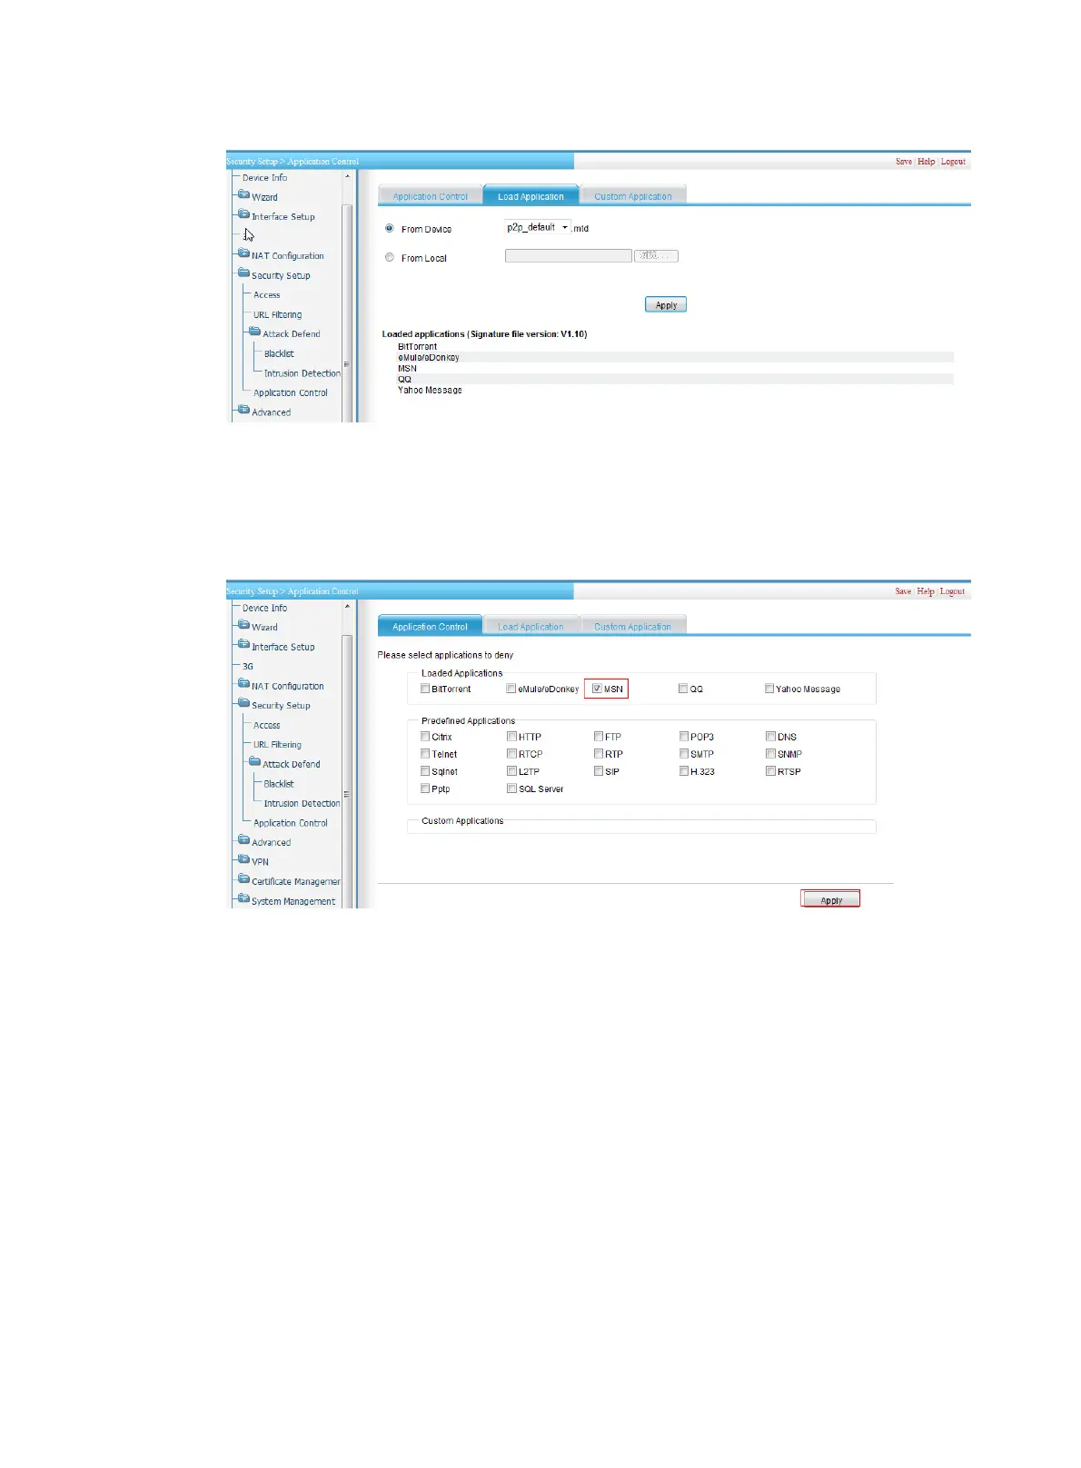Click Attack Defend folder icon in upper screenshot
1081x1468 pixels.
[x=255, y=332]
